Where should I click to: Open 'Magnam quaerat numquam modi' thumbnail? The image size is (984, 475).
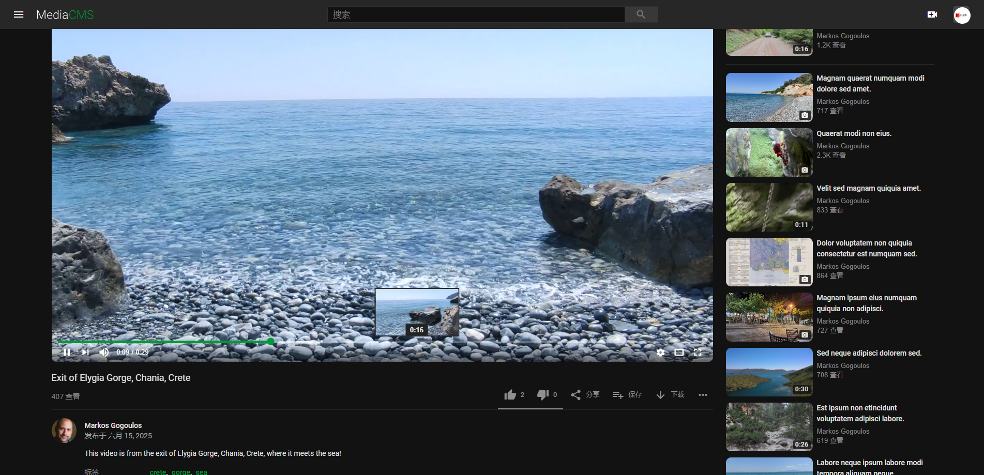tap(769, 97)
